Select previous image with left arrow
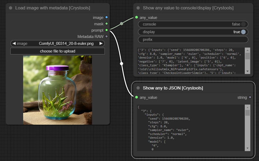The width and height of the screenshot is (259, 161). pos(14,43)
